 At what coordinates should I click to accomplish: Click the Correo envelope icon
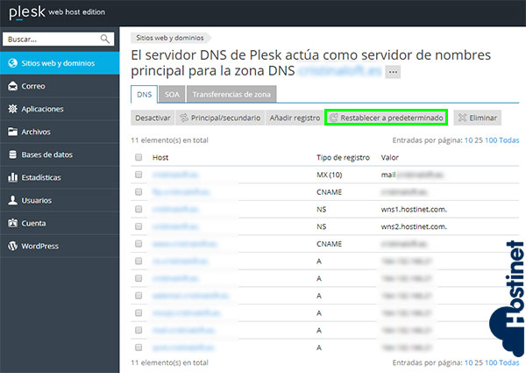(13, 86)
